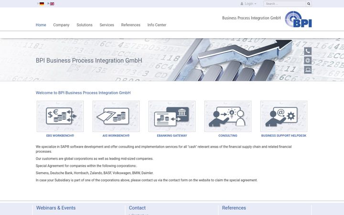Click the magnifying glass search button
Viewport: 344px width, 215px height.
coord(309,4)
